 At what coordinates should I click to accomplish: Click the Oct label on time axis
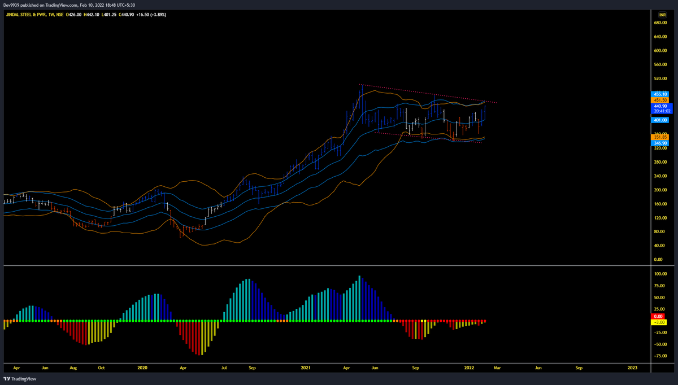click(x=101, y=368)
